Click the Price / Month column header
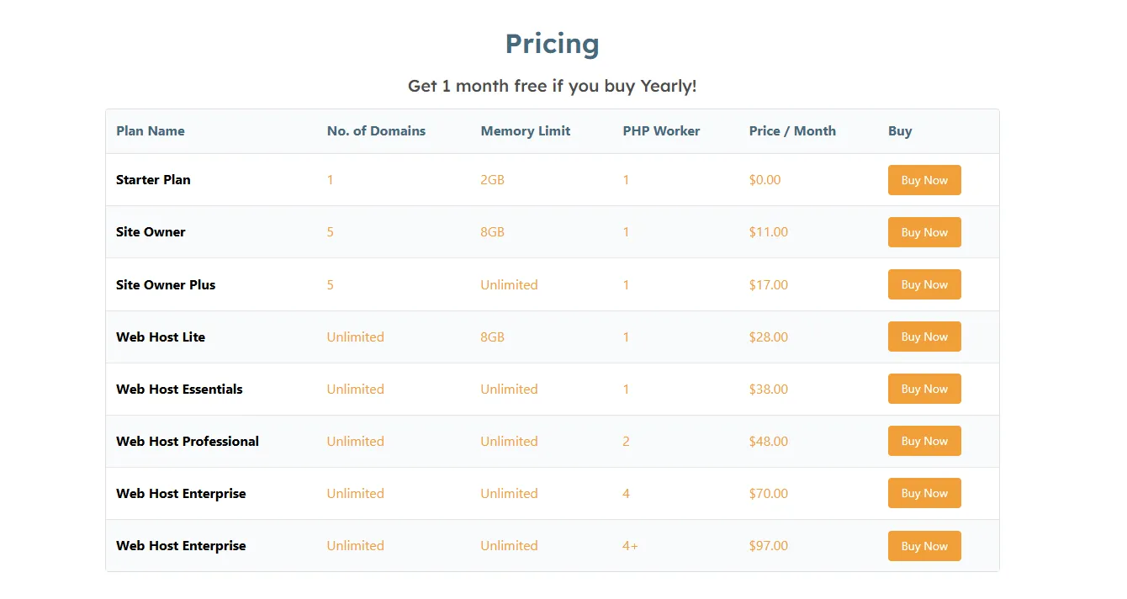Image resolution: width=1127 pixels, height=599 pixels. click(x=792, y=130)
